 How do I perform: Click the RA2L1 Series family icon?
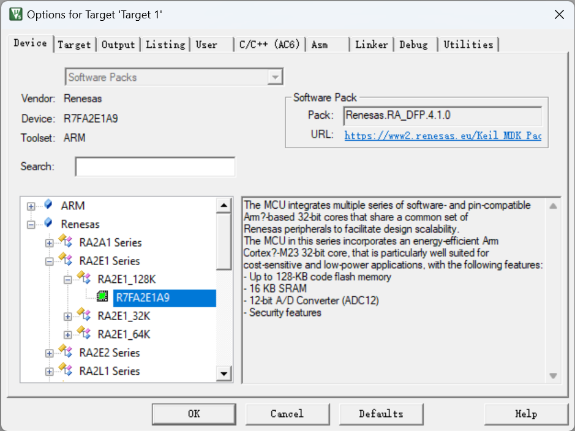click(x=66, y=370)
